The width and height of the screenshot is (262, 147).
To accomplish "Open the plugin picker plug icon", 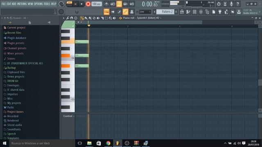I will point(220,12).
